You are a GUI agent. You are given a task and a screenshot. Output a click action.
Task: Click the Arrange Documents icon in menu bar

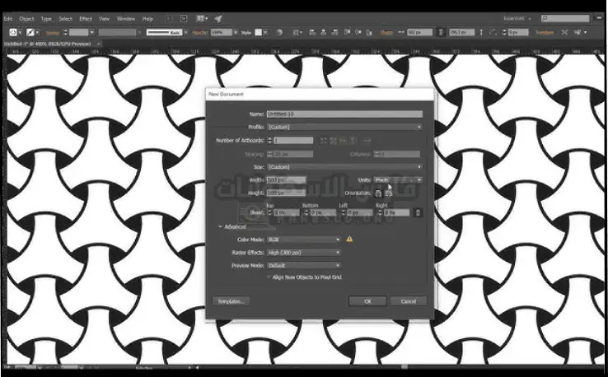[x=200, y=17]
